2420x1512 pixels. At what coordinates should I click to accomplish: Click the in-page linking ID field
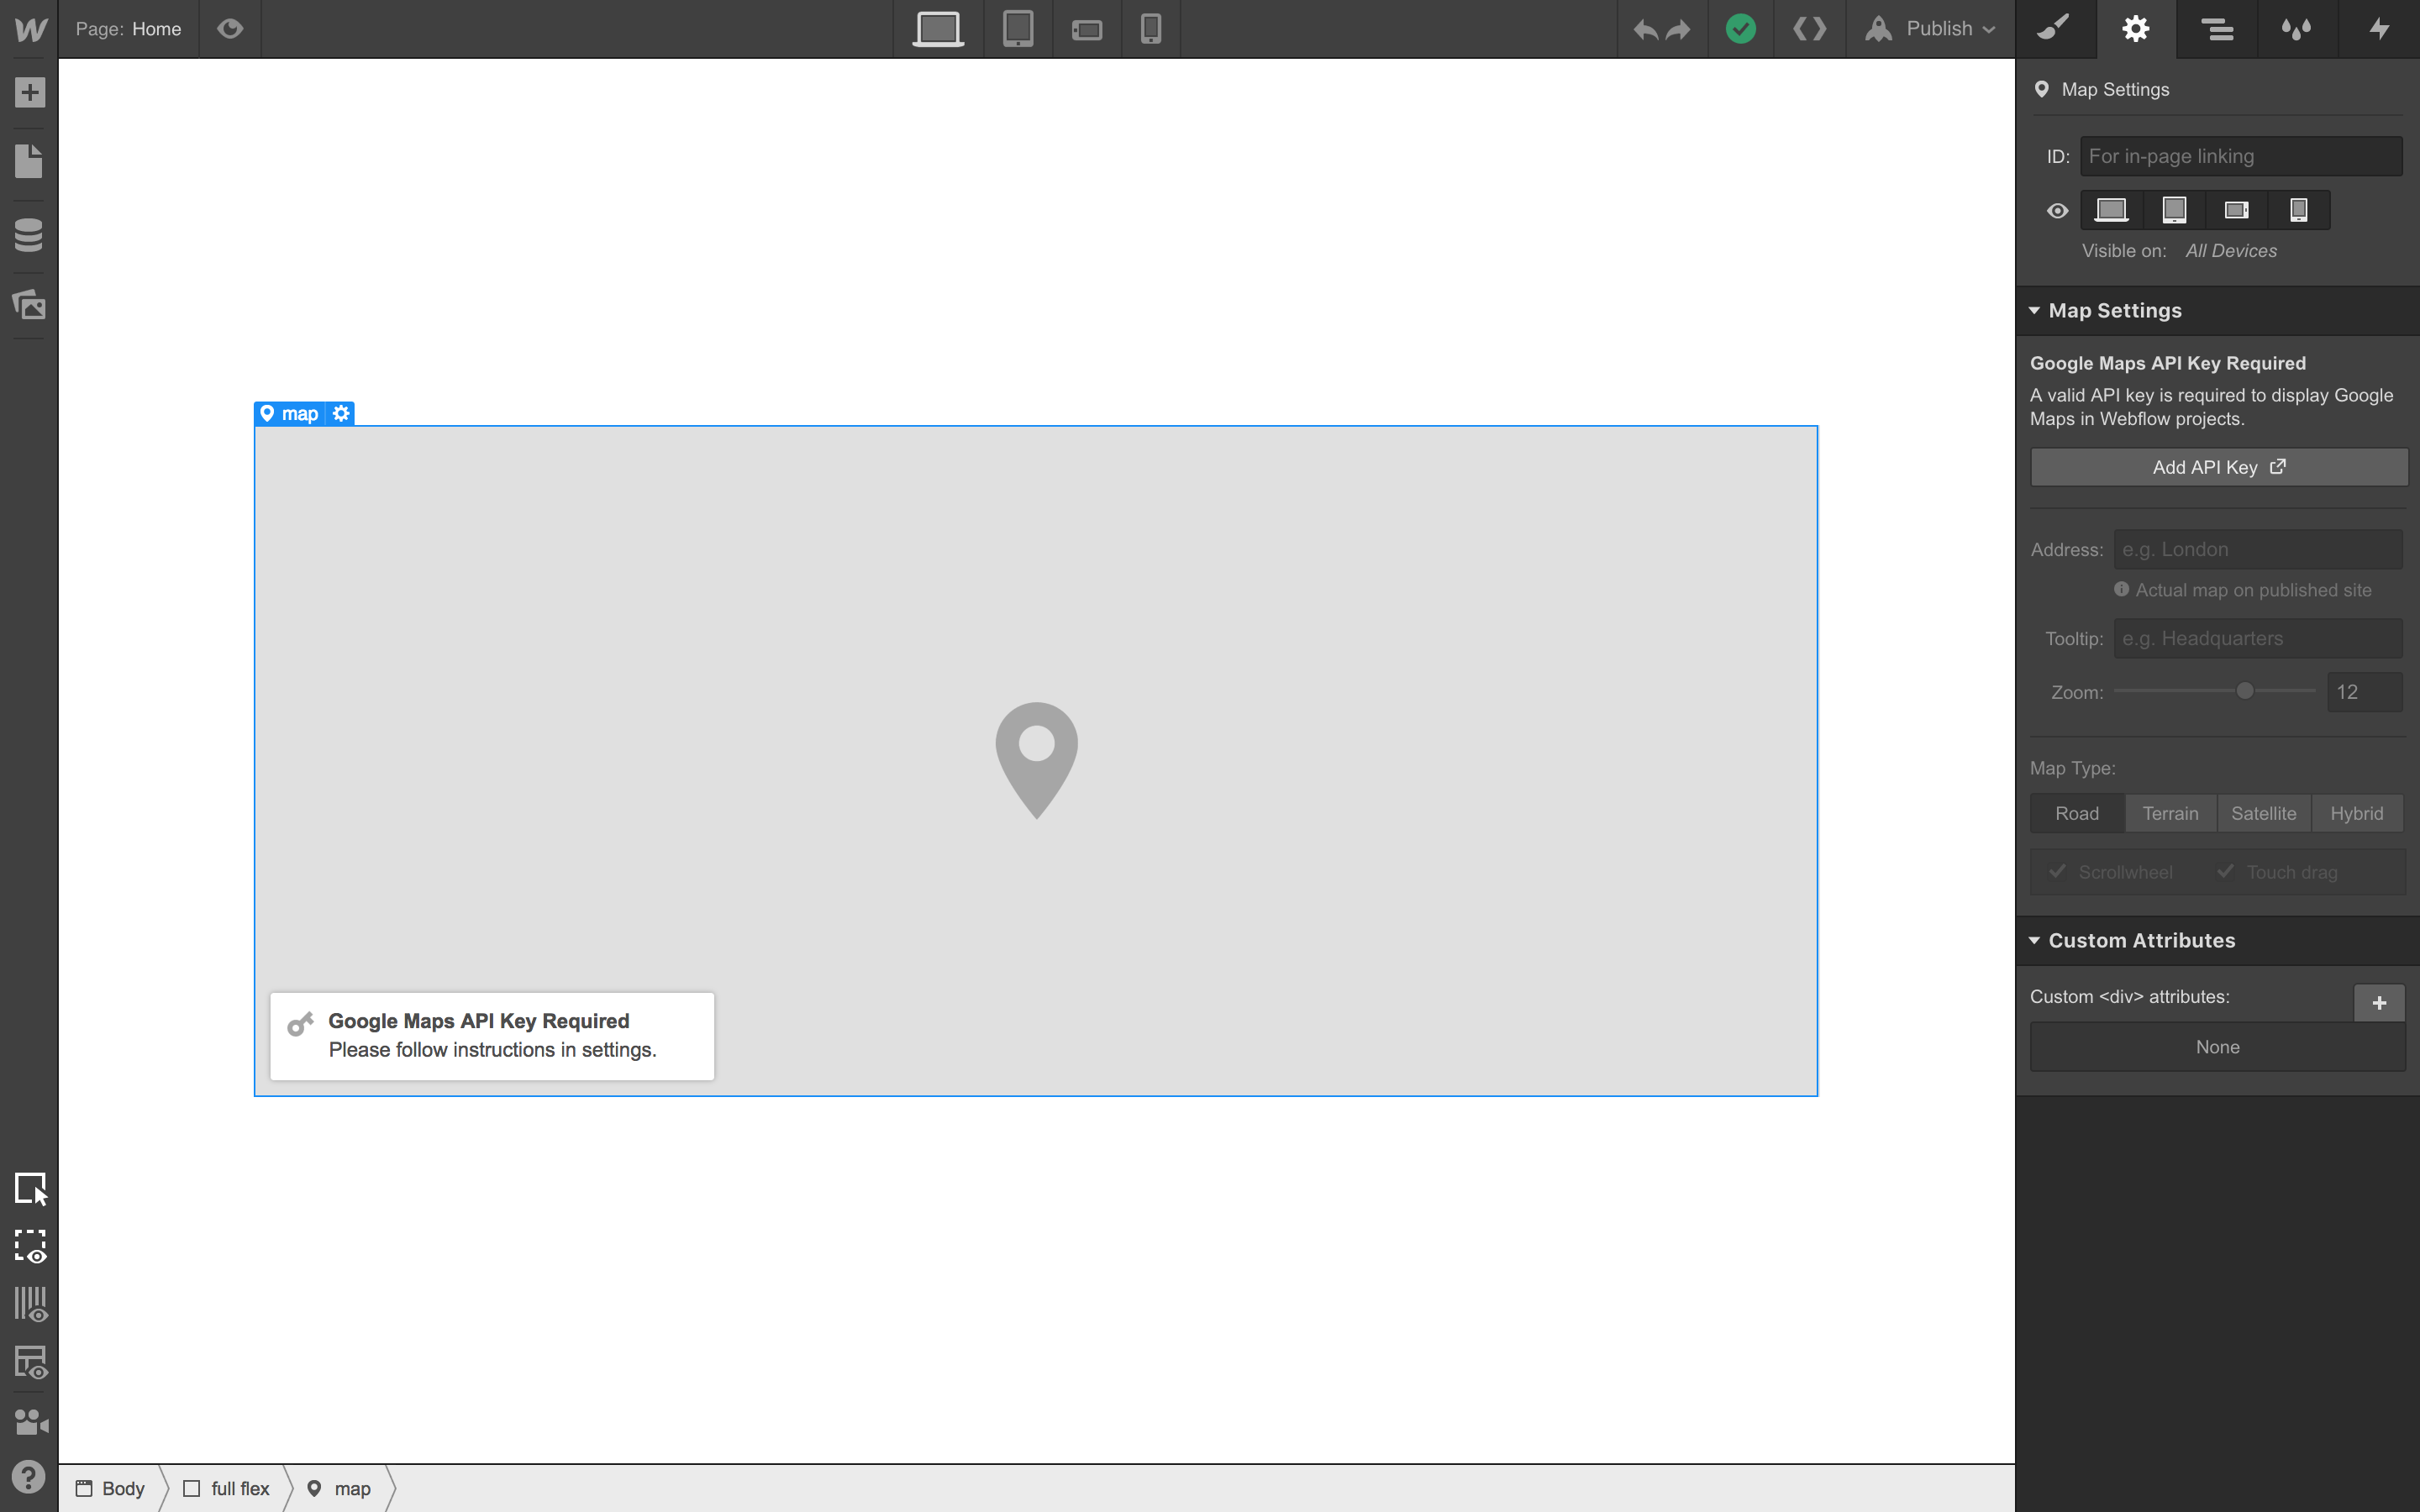[2240, 156]
